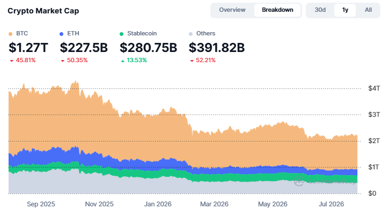Click the $1.27T BTC value

(x=28, y=48)
